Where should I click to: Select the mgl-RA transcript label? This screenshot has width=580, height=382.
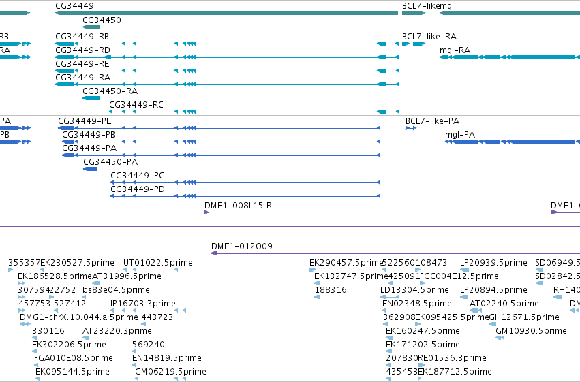coord(455,50)
